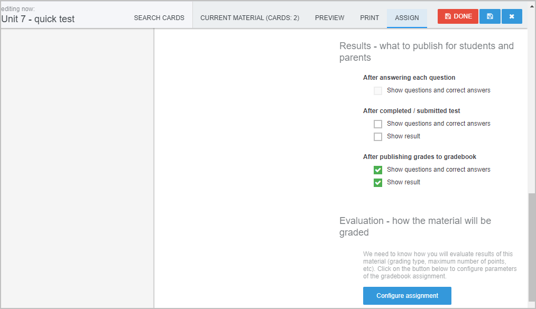Uncheck Show result after publishing grades

pyautogui.click(x=378, y=183)
